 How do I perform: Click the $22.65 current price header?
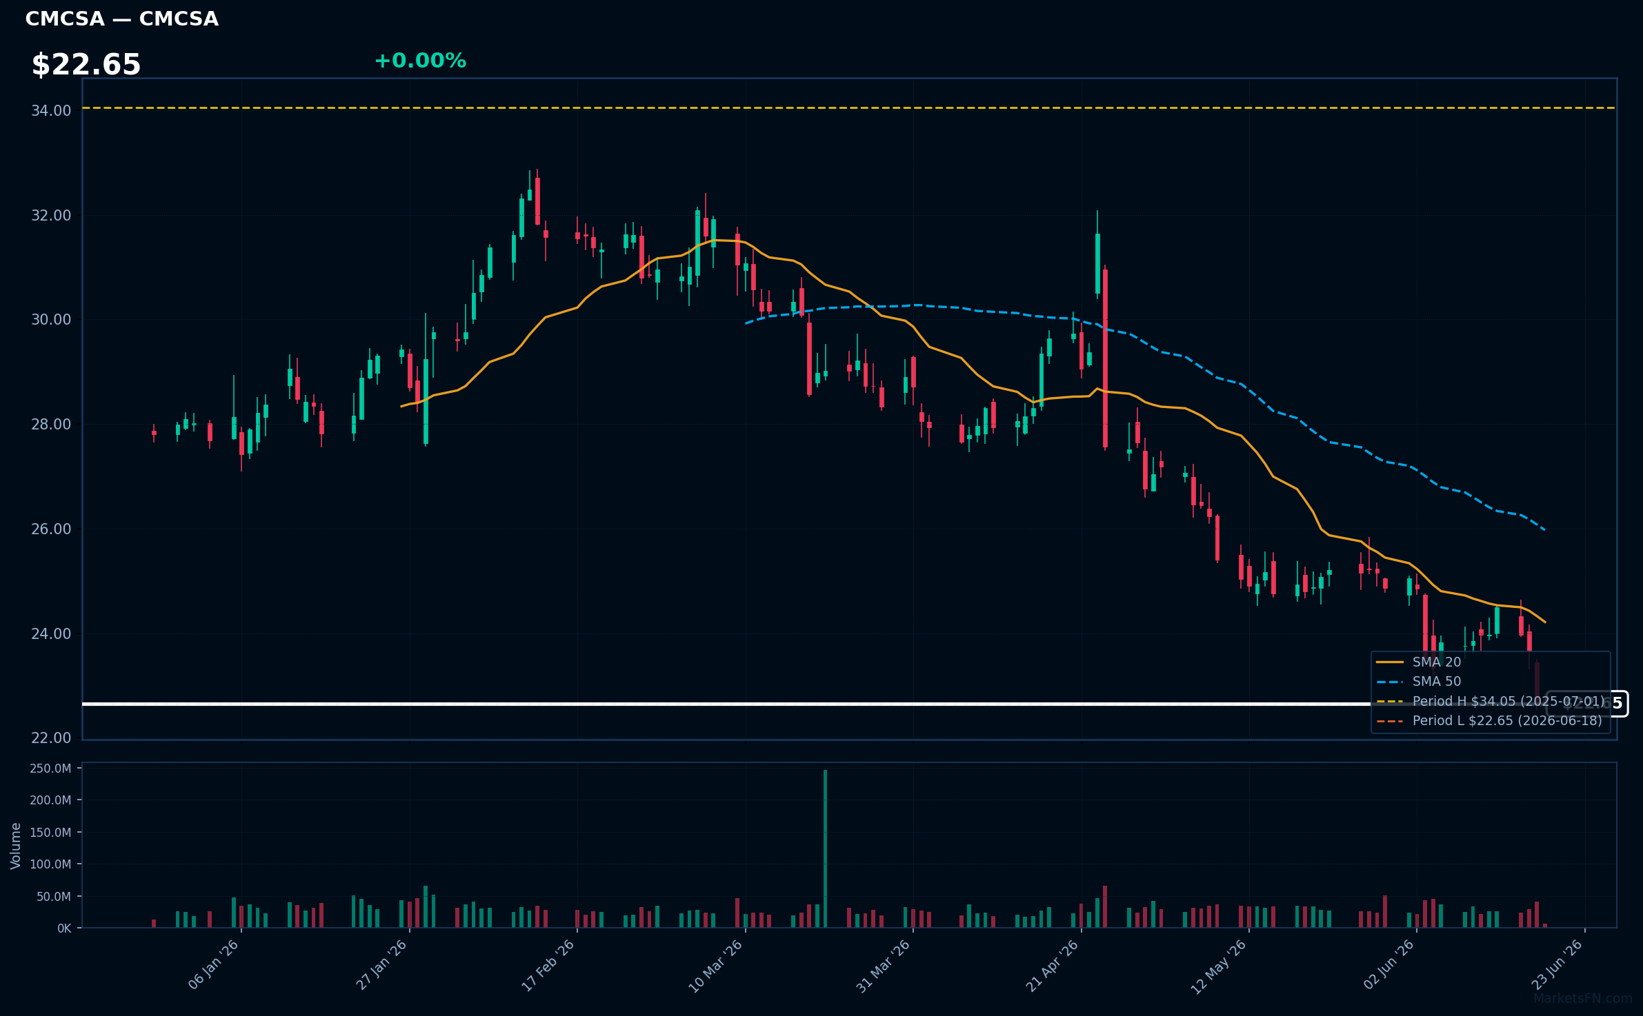[86, 65]
